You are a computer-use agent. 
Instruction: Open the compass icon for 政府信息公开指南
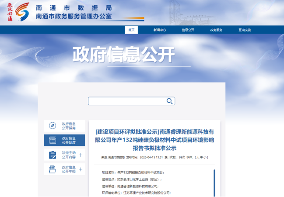click(x=53, y=126)
